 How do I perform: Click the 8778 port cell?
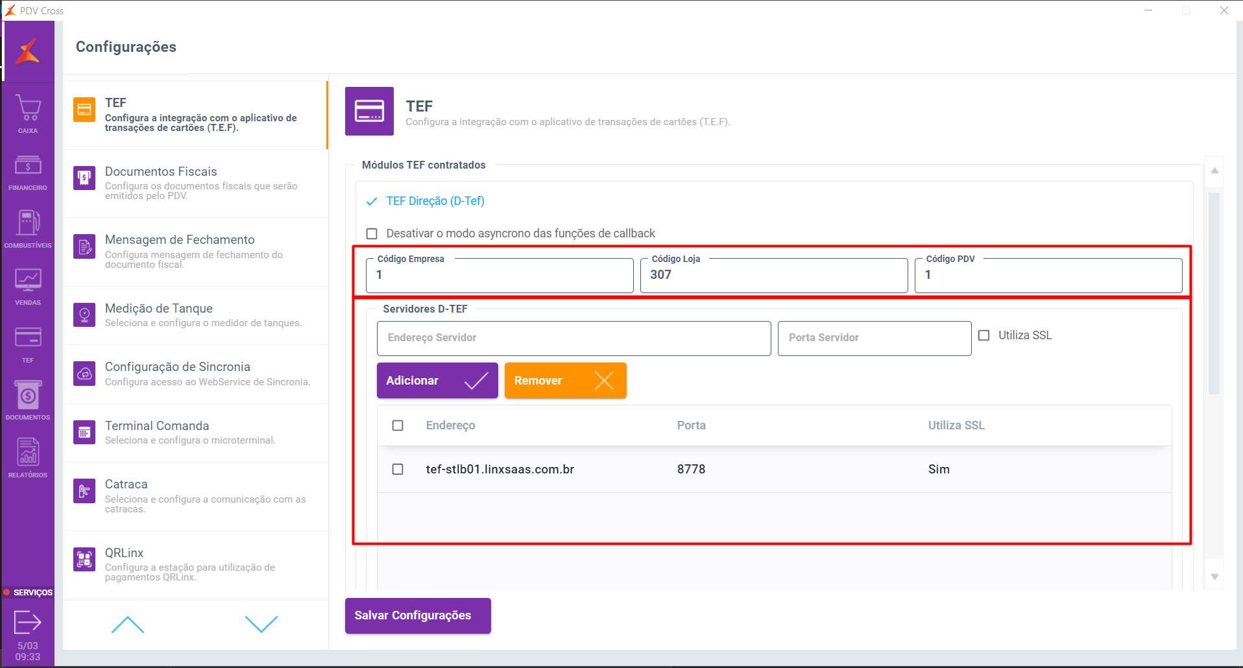(692, 469)
